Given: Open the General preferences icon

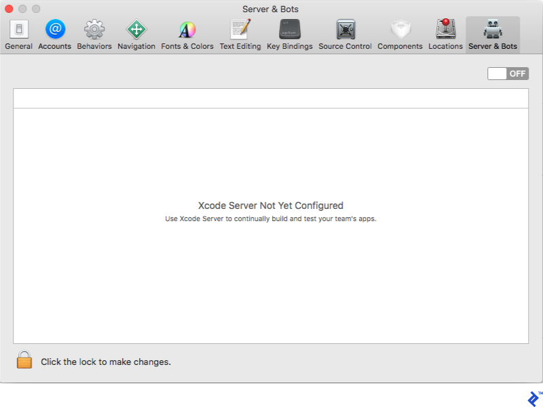Looking at the screenshot, I should [x=18, y=30].
